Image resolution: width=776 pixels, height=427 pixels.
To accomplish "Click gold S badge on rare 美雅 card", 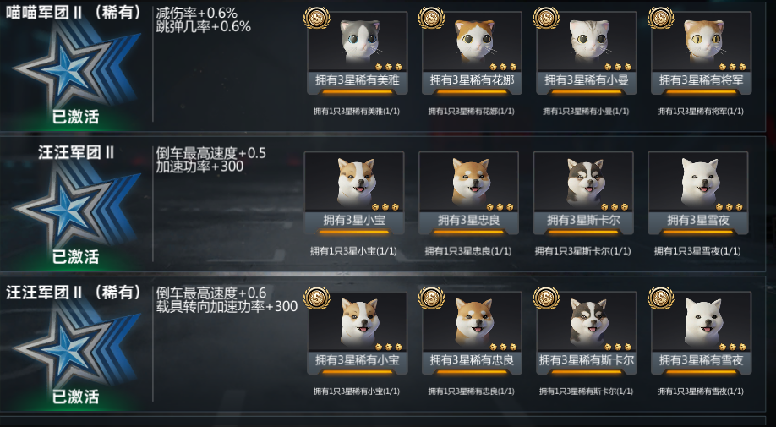I will (x=317, y=18).
